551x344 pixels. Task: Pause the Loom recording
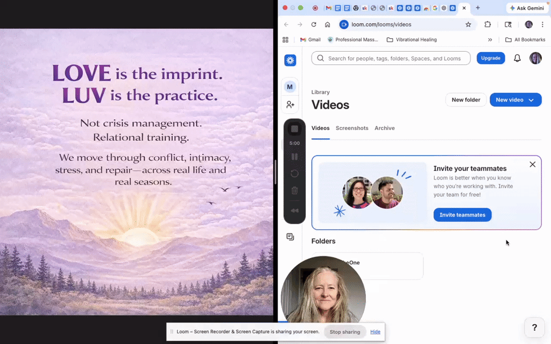(294, 156)
